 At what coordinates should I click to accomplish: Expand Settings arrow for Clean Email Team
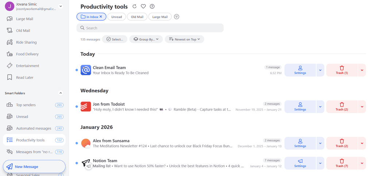pos(320,70)
